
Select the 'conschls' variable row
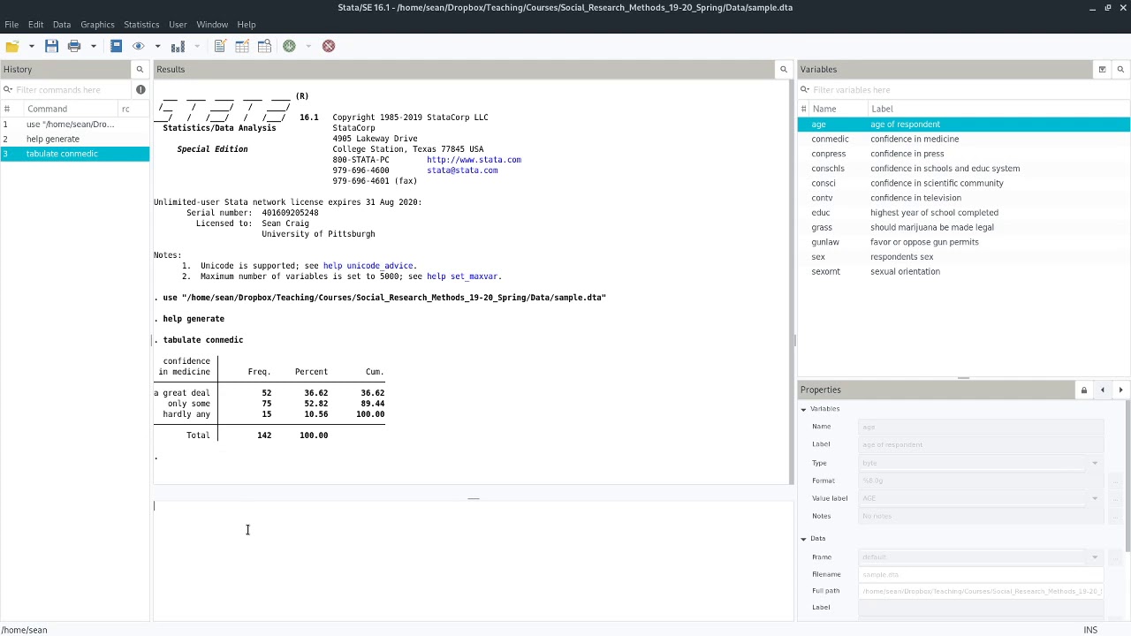pos(963,168)
